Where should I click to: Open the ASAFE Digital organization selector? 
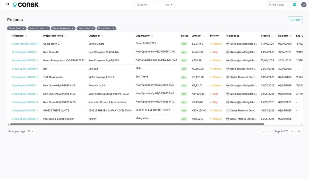click(282, 5)
